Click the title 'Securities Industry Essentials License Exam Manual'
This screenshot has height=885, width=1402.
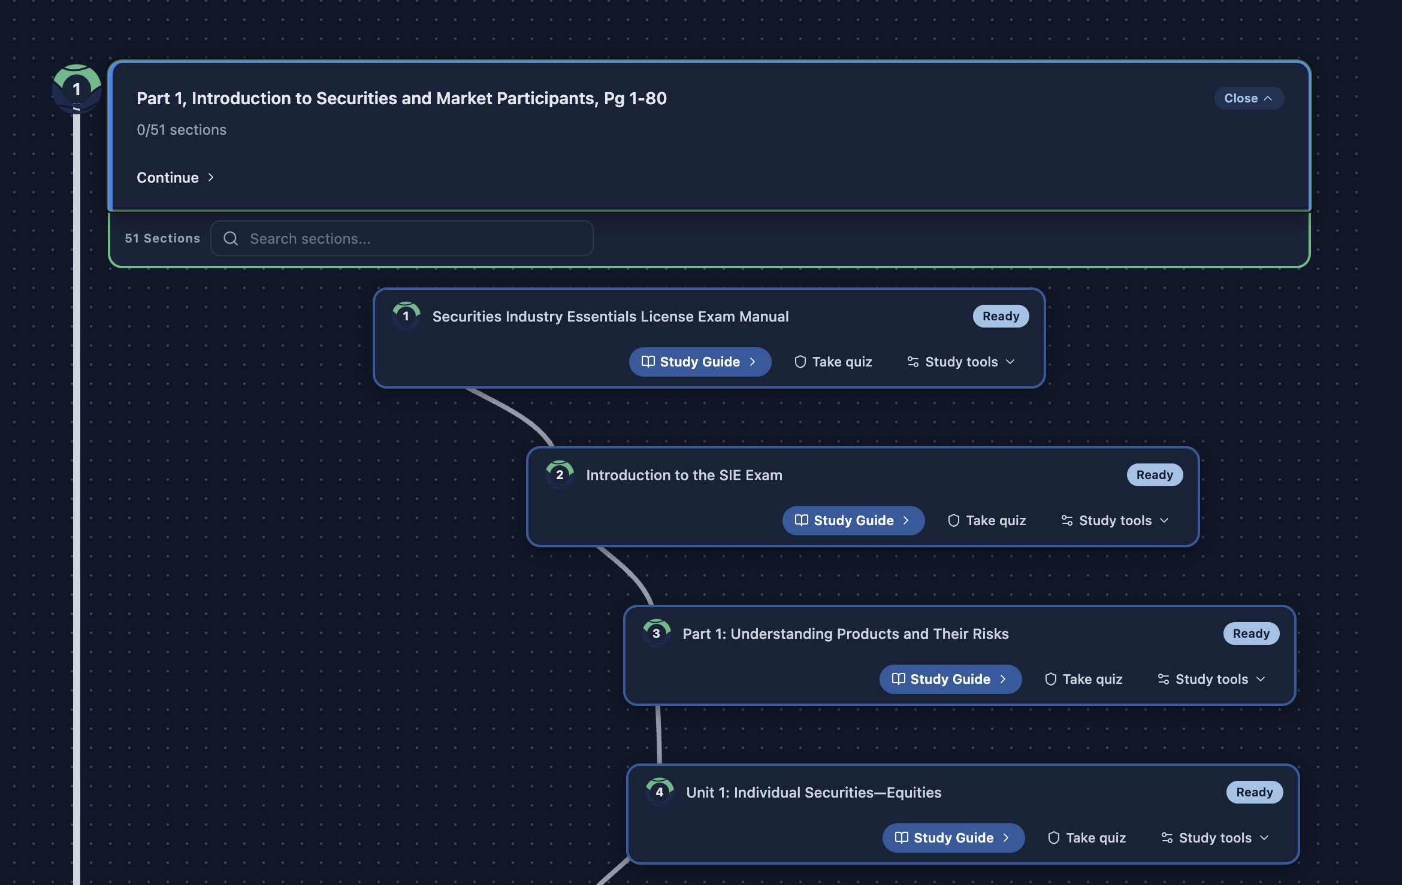[611, 316]
